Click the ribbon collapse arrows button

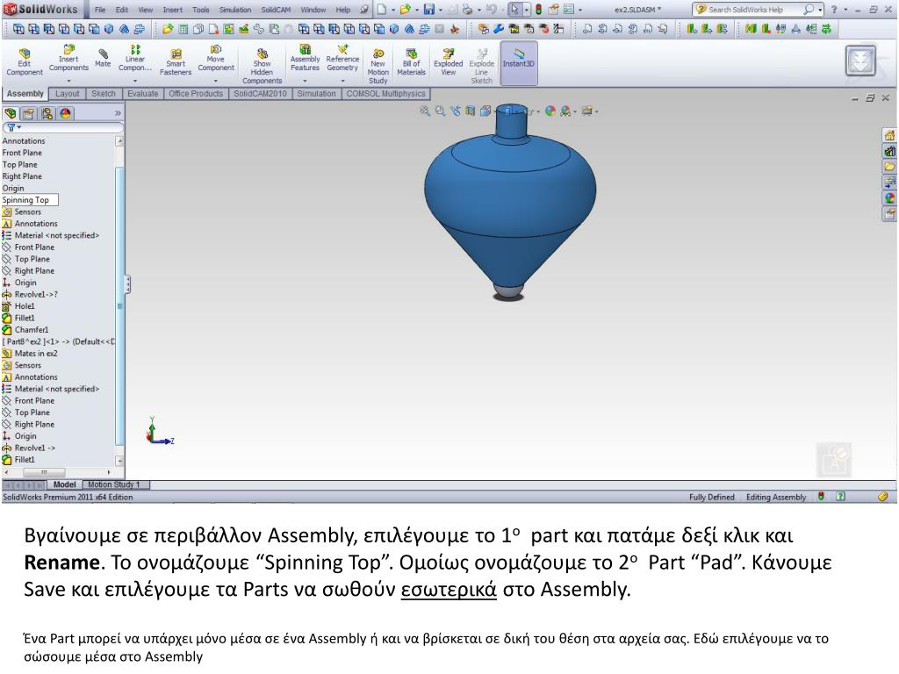(x=860, y=61)
